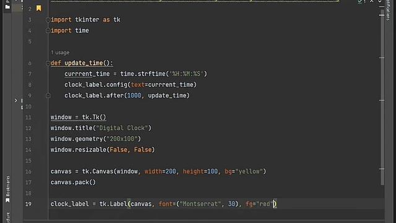The image size is (396, 223).
Task: Click 'window = tk.Tk()' on line 11
Action: [x=79, y=117]
